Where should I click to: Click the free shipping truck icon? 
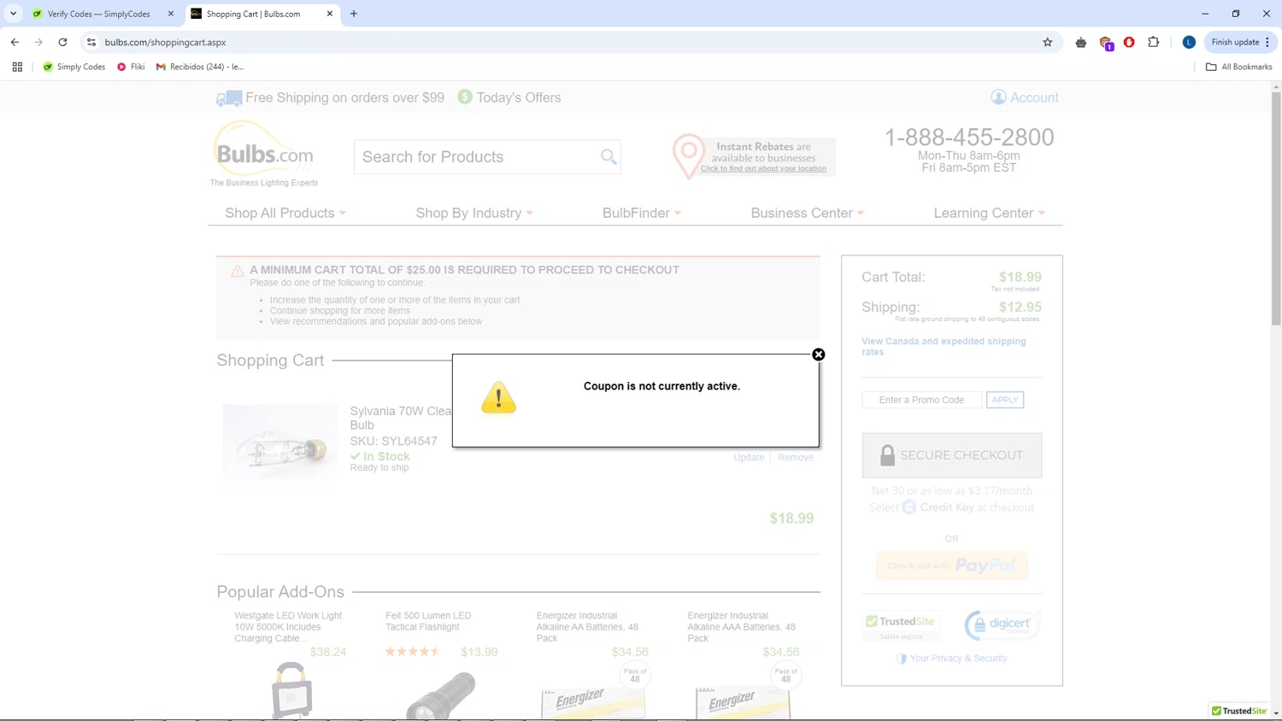(229, 98)
